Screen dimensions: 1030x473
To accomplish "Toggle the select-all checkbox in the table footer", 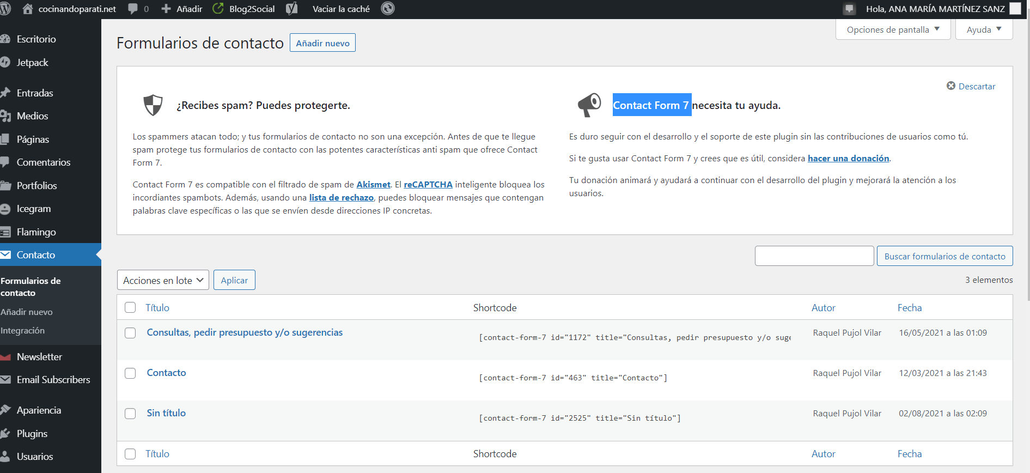I will pos(130,454).
